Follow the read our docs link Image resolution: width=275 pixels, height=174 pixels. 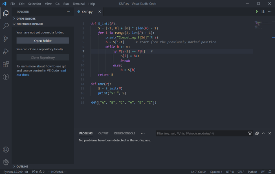tap(41, 73)
